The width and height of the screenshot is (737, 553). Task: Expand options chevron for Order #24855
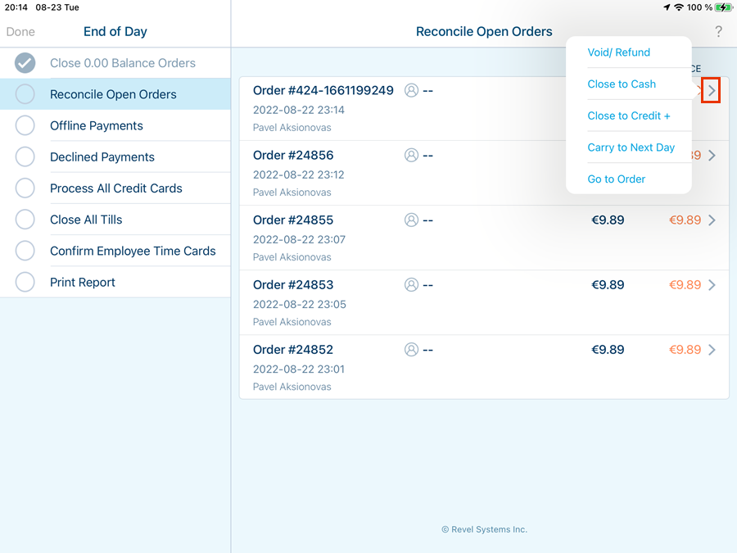[x=712, y=220]
